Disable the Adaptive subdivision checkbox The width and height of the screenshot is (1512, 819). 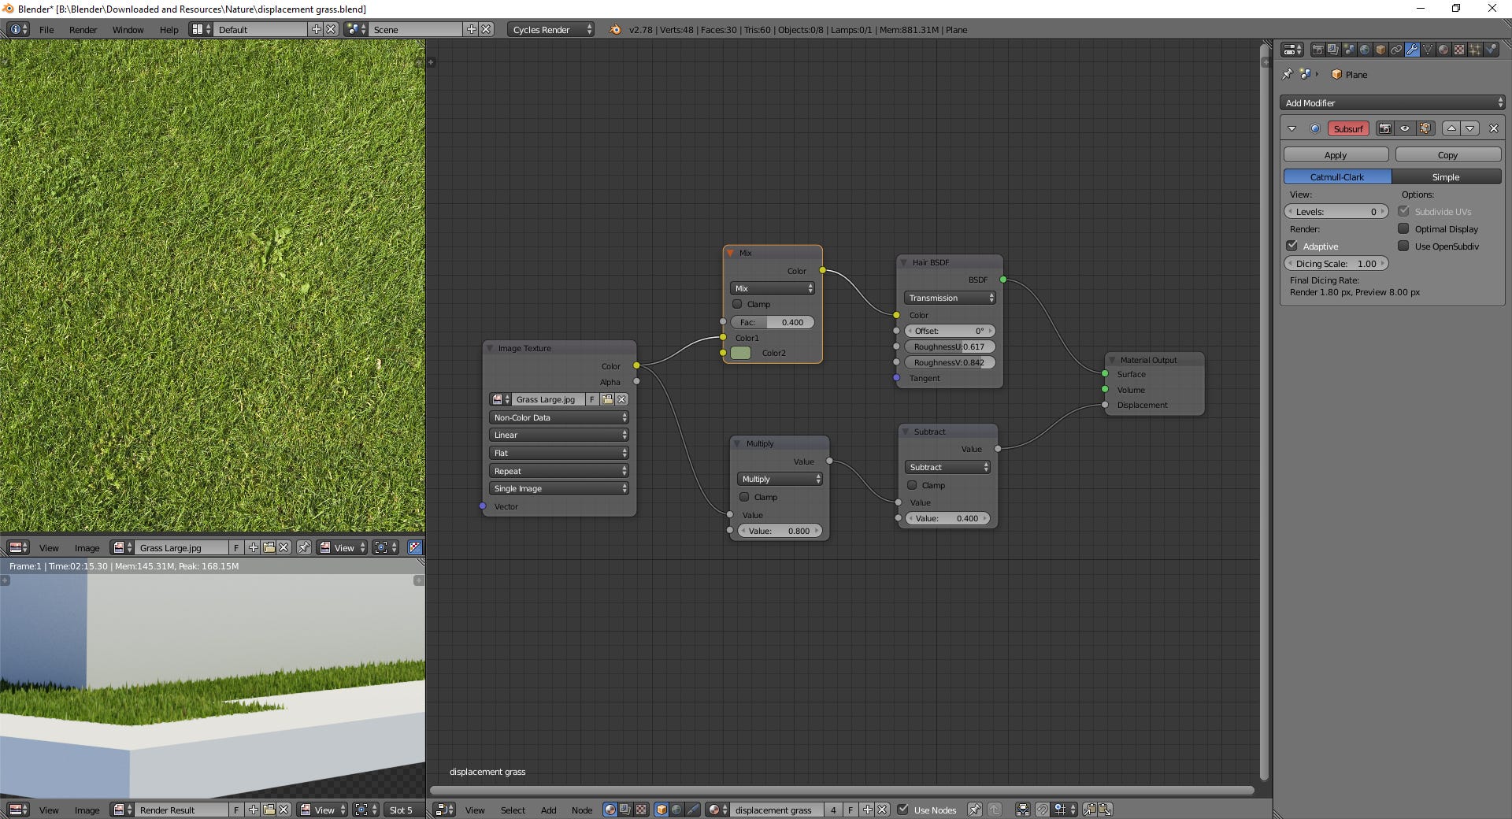[1292, 246]
